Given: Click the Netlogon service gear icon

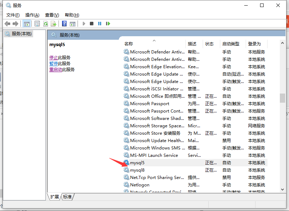Looking at the screenshot, I should point(126,185).
